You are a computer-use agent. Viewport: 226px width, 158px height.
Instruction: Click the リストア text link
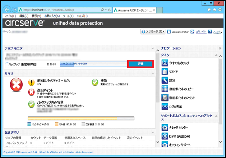[174, 72]
